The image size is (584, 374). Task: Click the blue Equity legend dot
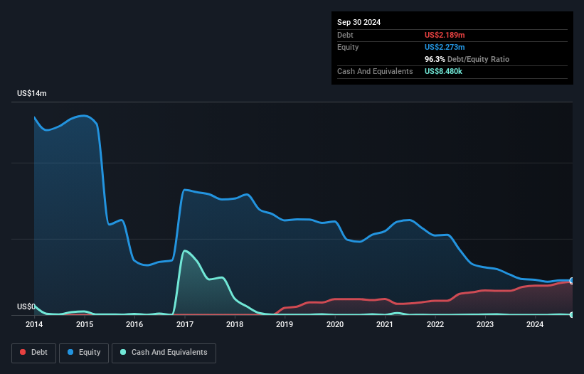70,352
